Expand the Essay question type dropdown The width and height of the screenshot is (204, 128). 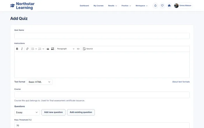pos(27,112)
